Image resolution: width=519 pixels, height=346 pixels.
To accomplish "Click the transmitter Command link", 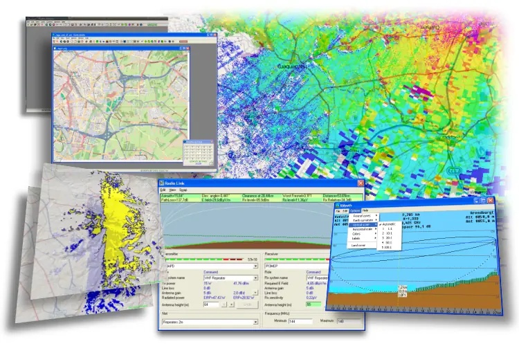I will click(210, 272).
